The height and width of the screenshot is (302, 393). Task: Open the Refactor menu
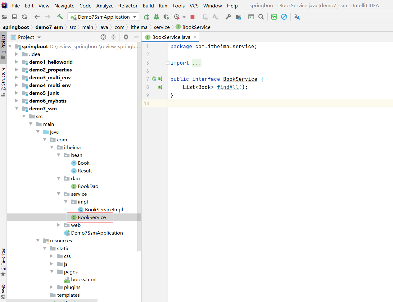coord(128,6)
